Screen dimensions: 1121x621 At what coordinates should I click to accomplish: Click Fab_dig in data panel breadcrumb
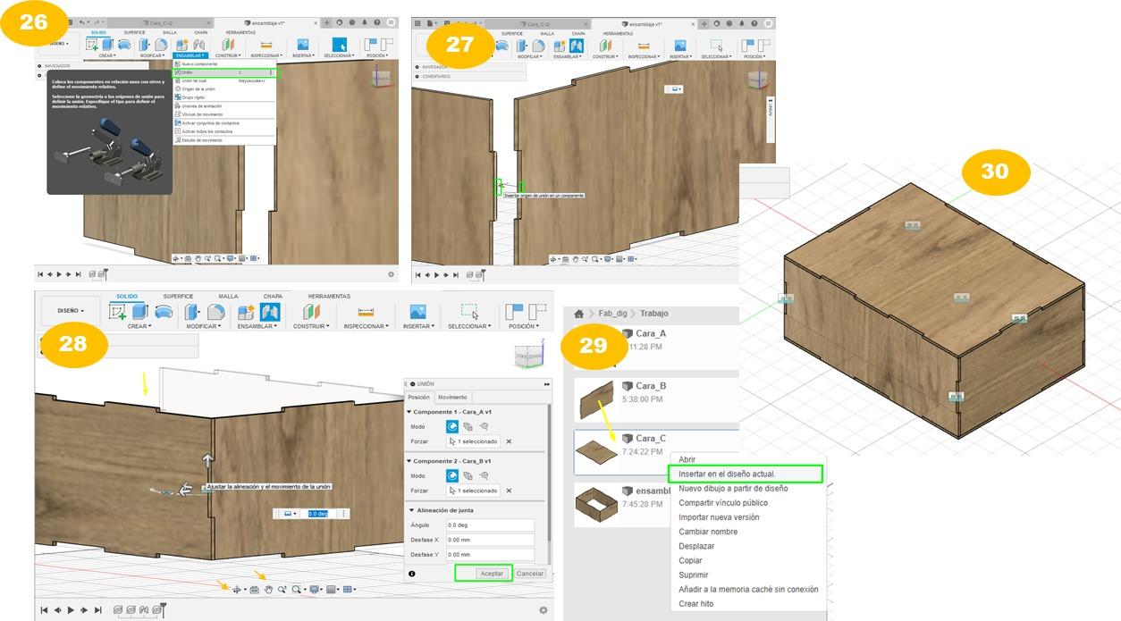[614, 314]
